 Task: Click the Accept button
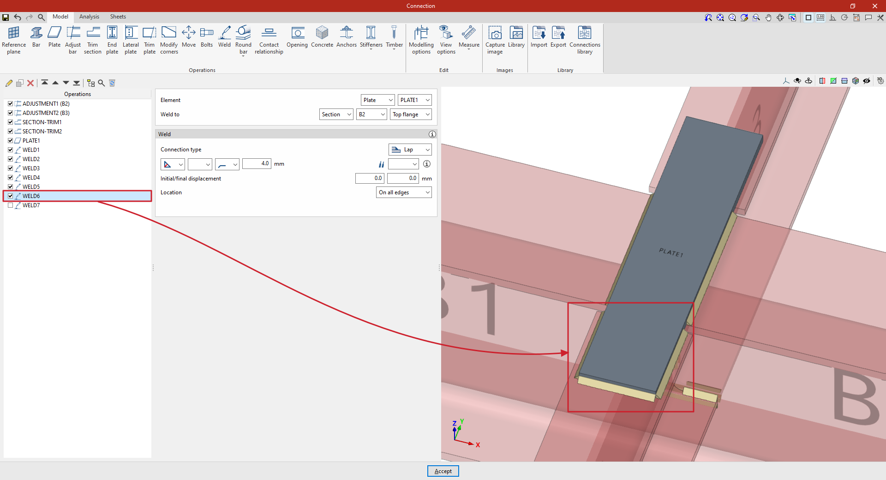click(x=443, y=471)
